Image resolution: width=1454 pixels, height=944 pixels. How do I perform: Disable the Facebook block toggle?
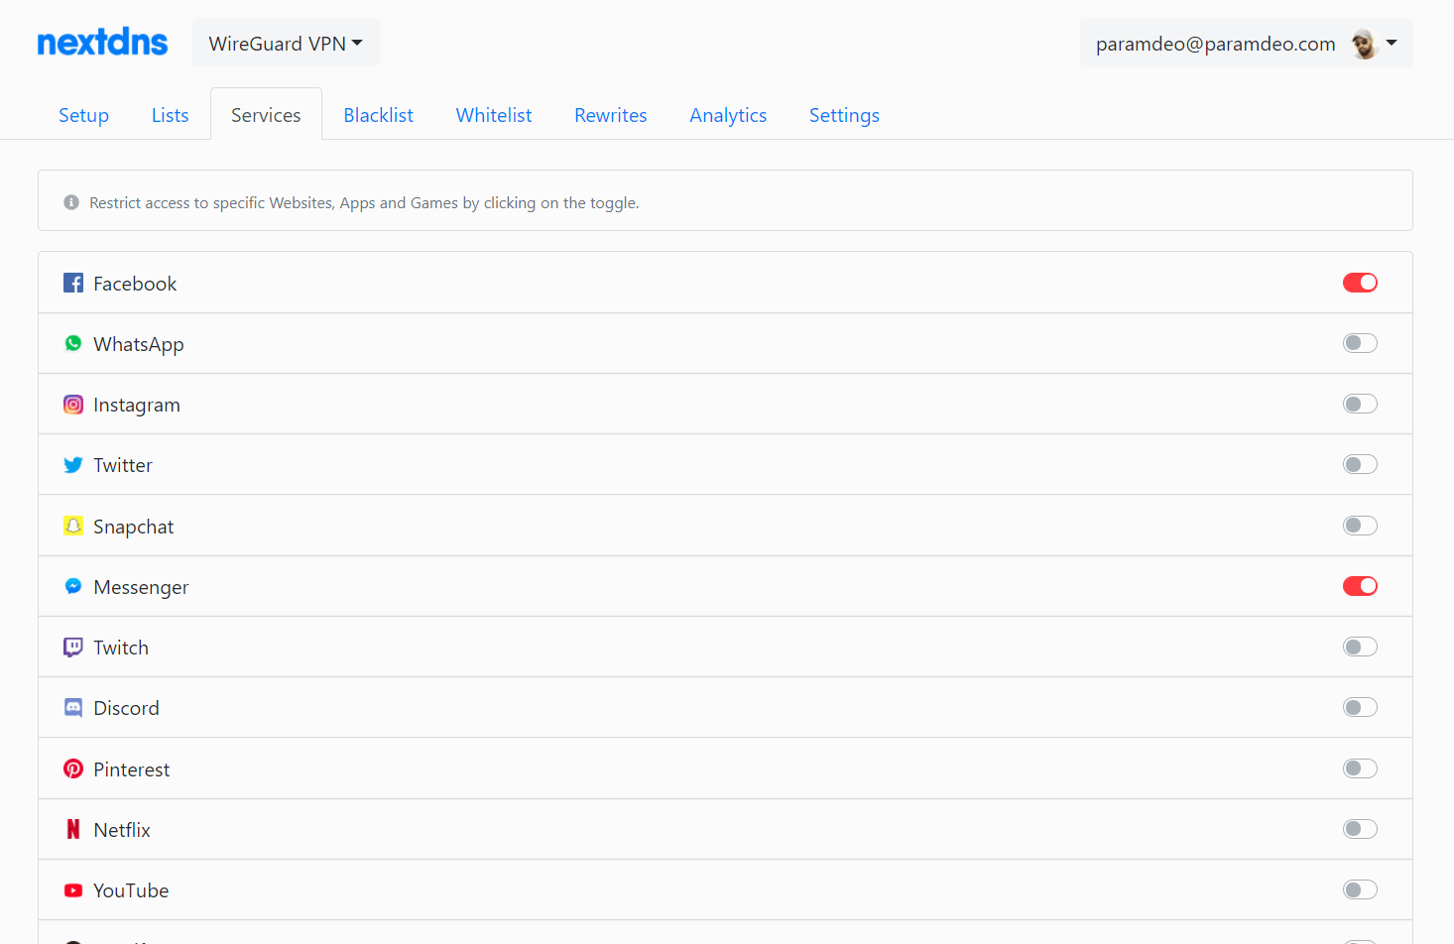coord(1360,283)
